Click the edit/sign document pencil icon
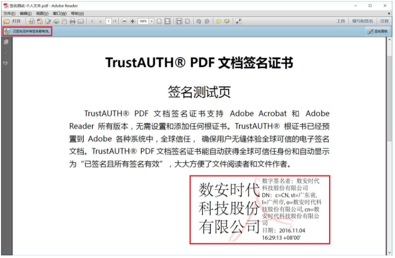The height and width of the screenshot is (258, 395). tap(48, 21)
